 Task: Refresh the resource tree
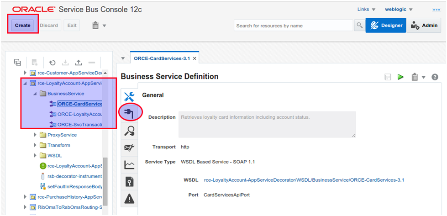52,63
